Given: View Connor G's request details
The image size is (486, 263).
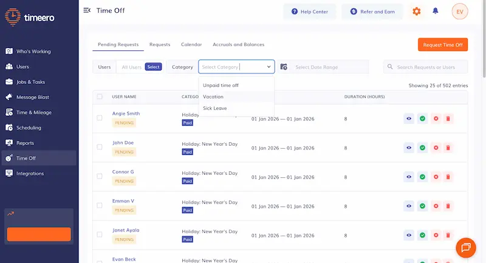Looking at the screenshot, I should [409, 177].
